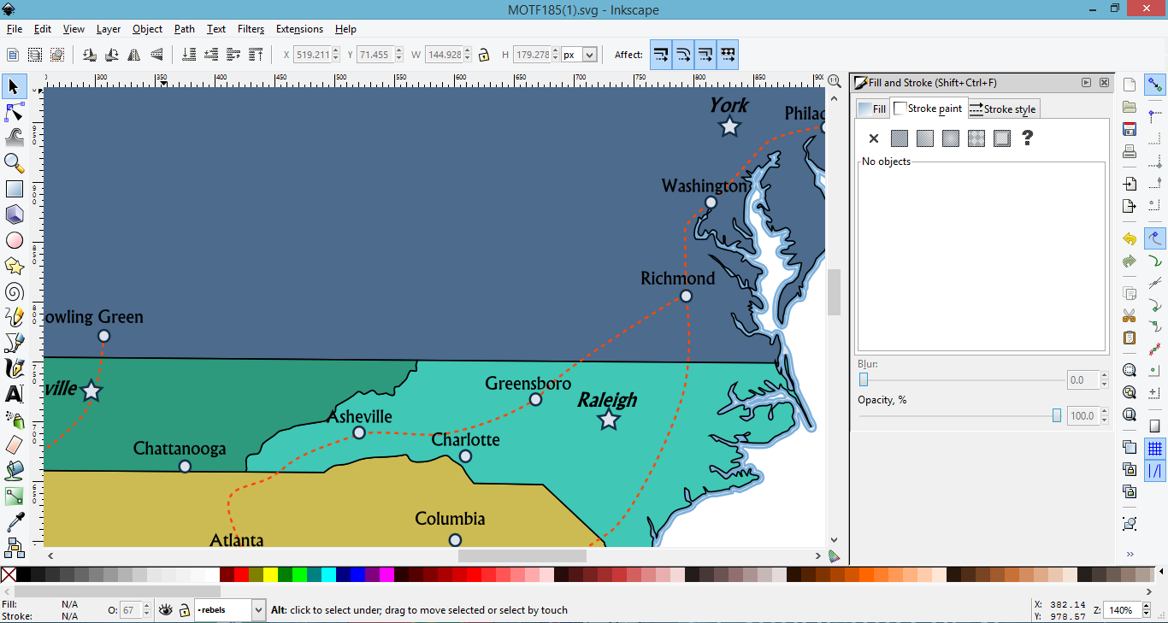Viewport: 1168px width, 623px height.
Task: Select the Pencil freehand tool
Action: point(14,317)
